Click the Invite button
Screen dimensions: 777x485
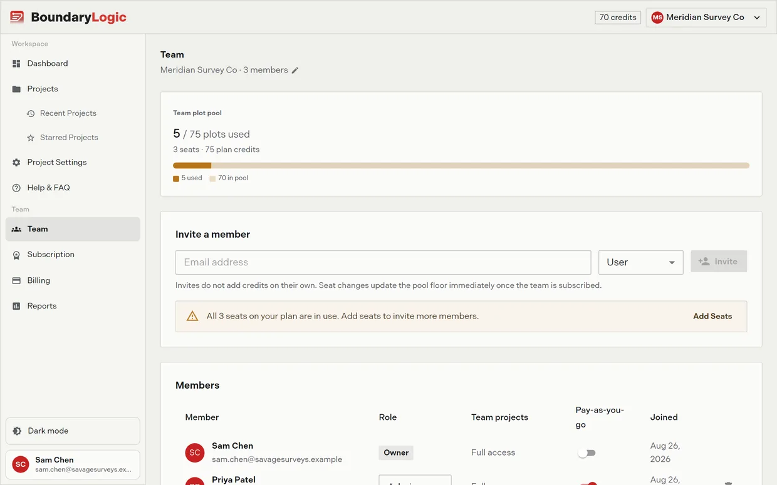coord(719,262)
